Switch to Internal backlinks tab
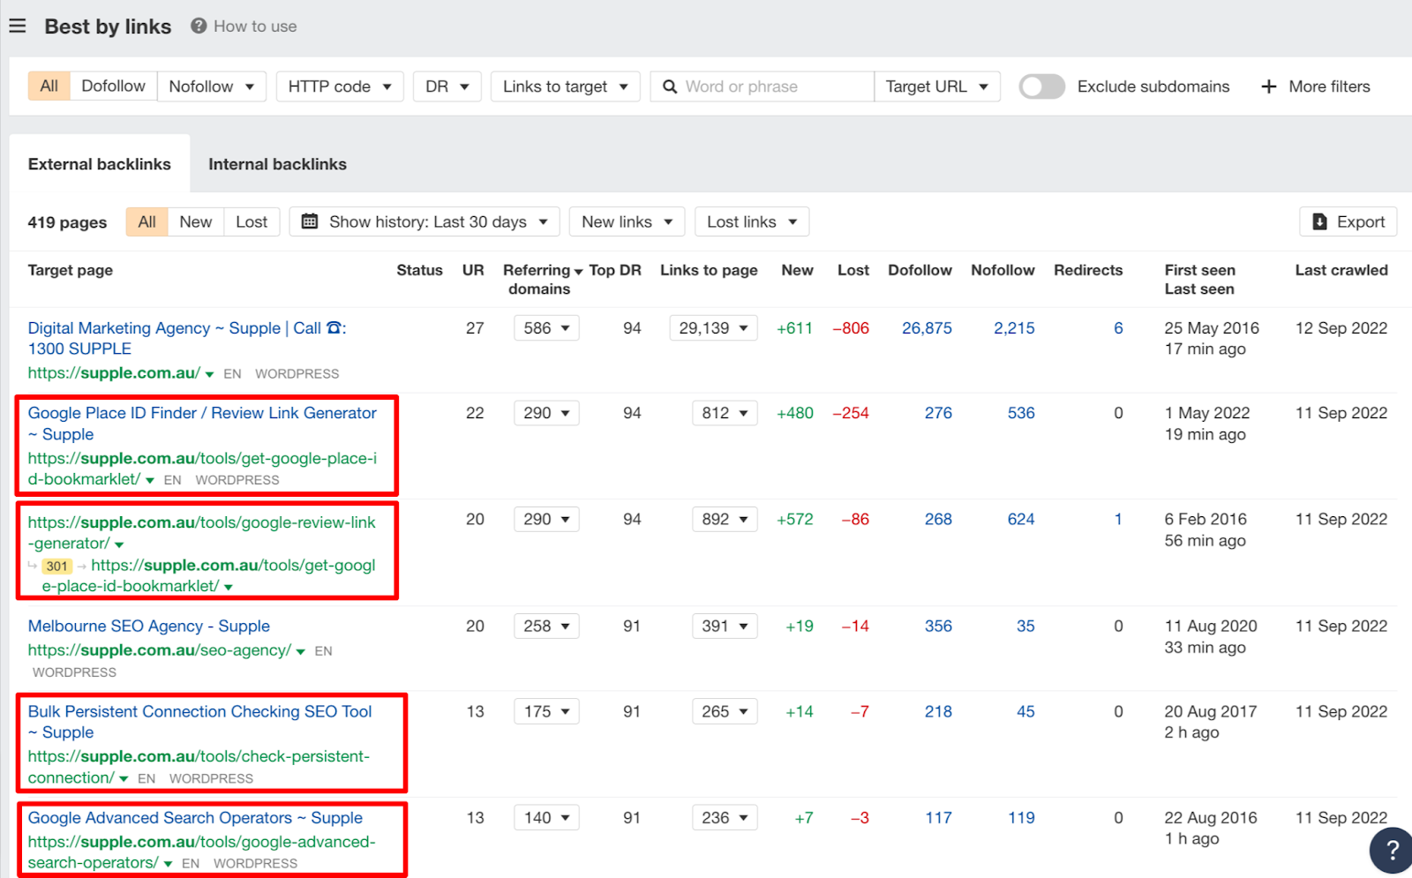 [x=277, y=164]
